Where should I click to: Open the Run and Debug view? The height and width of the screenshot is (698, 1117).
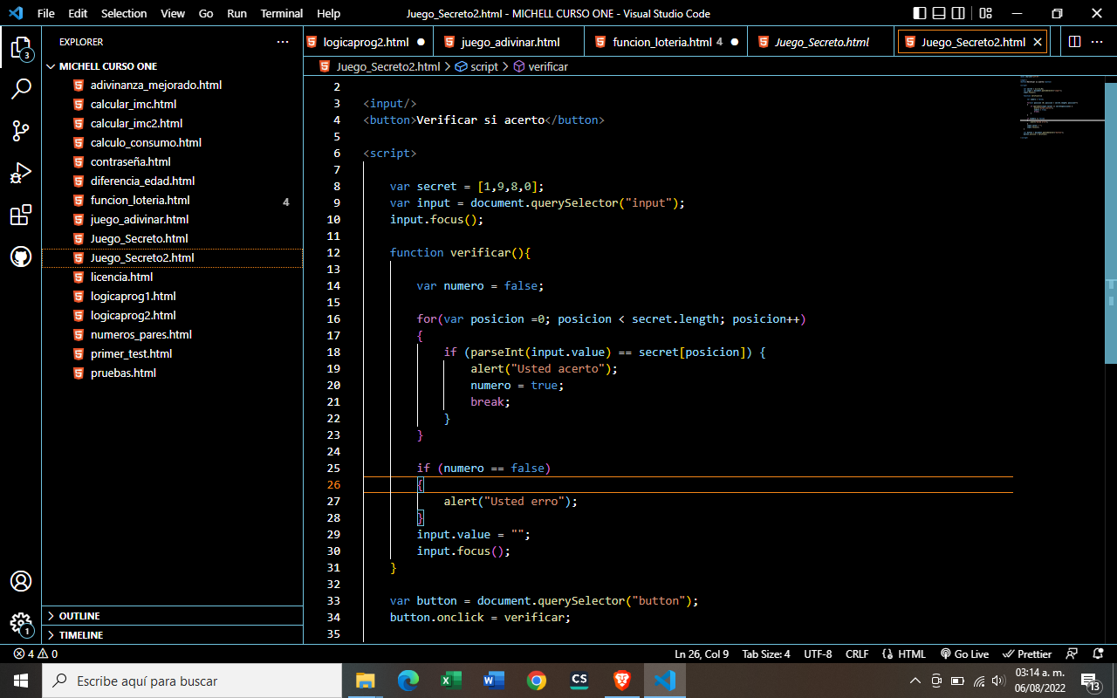[21, 173]
